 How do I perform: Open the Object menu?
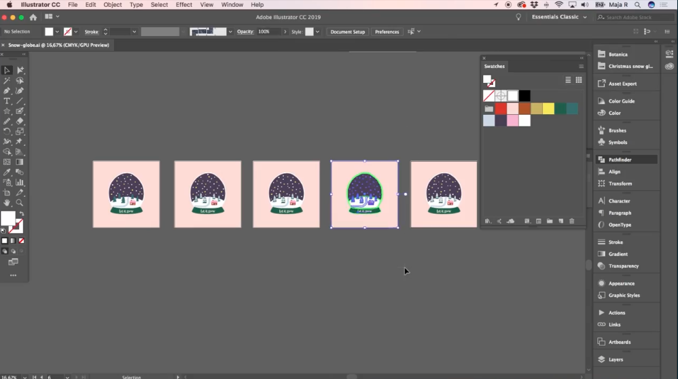pyautogui.click(x=112, y=5)
